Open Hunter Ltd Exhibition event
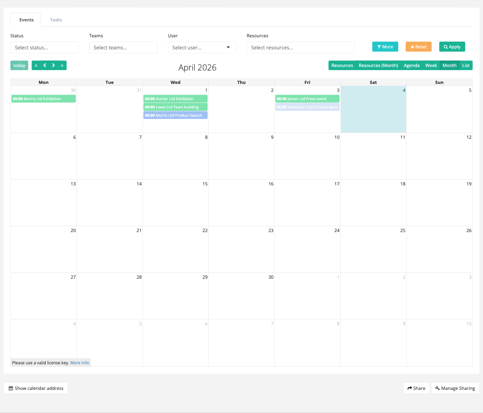The height and width of the screenshot is (413, 483). point(175,99)
